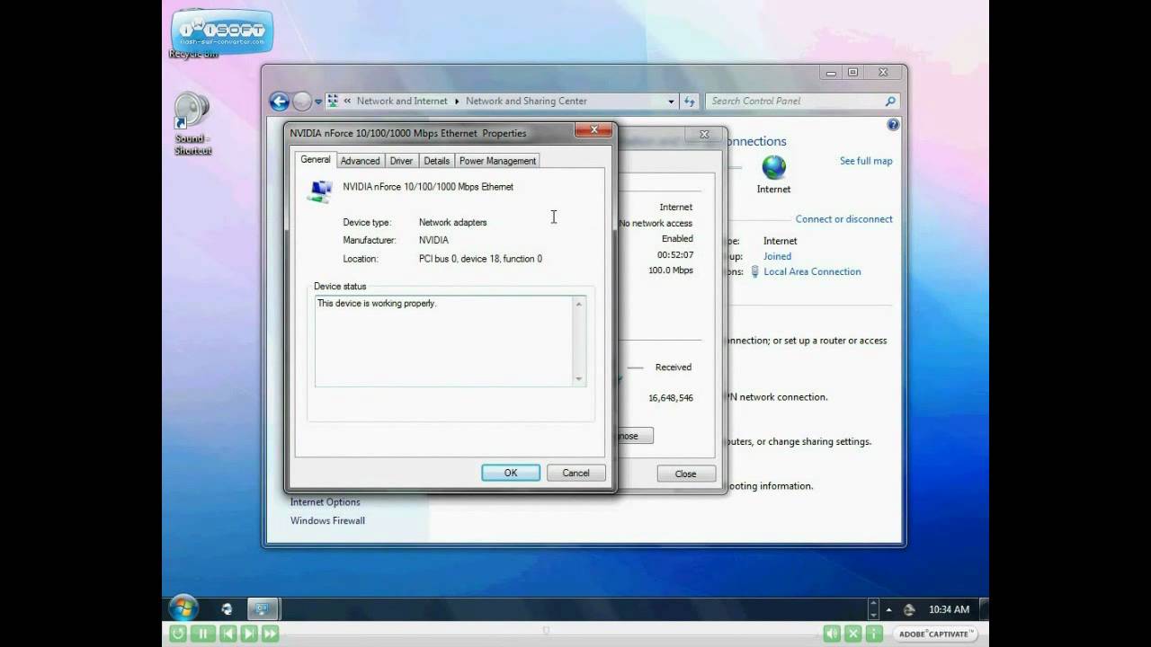
Task: Step back one slide in Captivate
Action: (229, 634)
